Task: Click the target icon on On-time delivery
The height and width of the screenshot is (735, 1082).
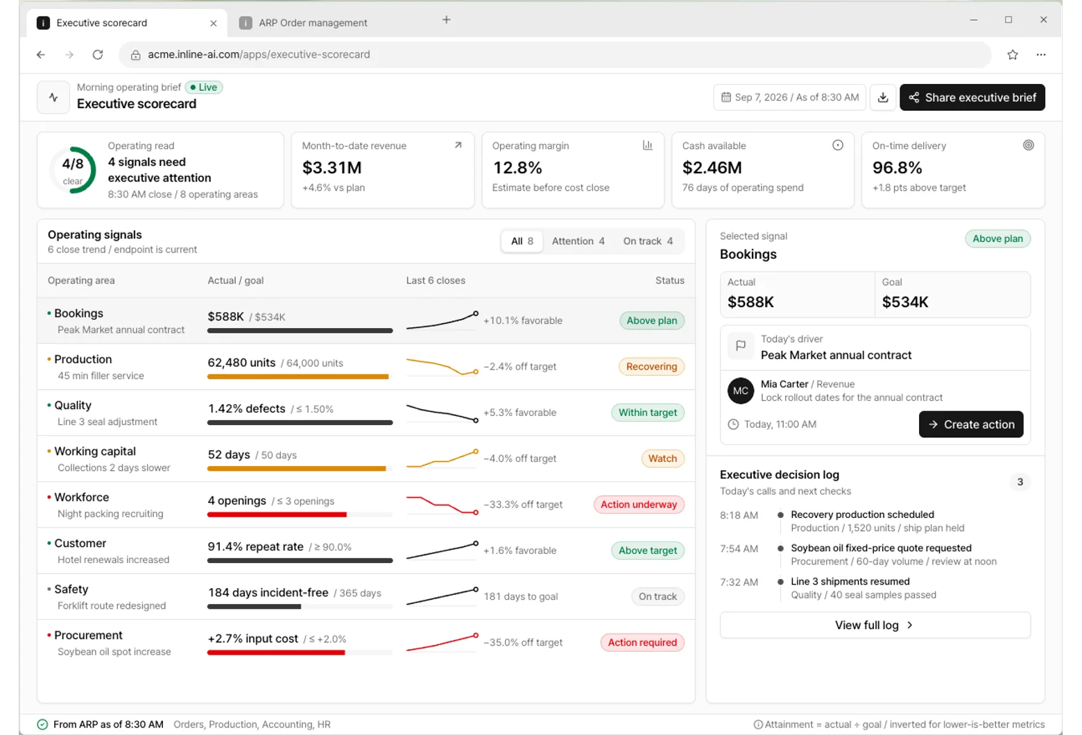Action: [x=1028, y=145]
